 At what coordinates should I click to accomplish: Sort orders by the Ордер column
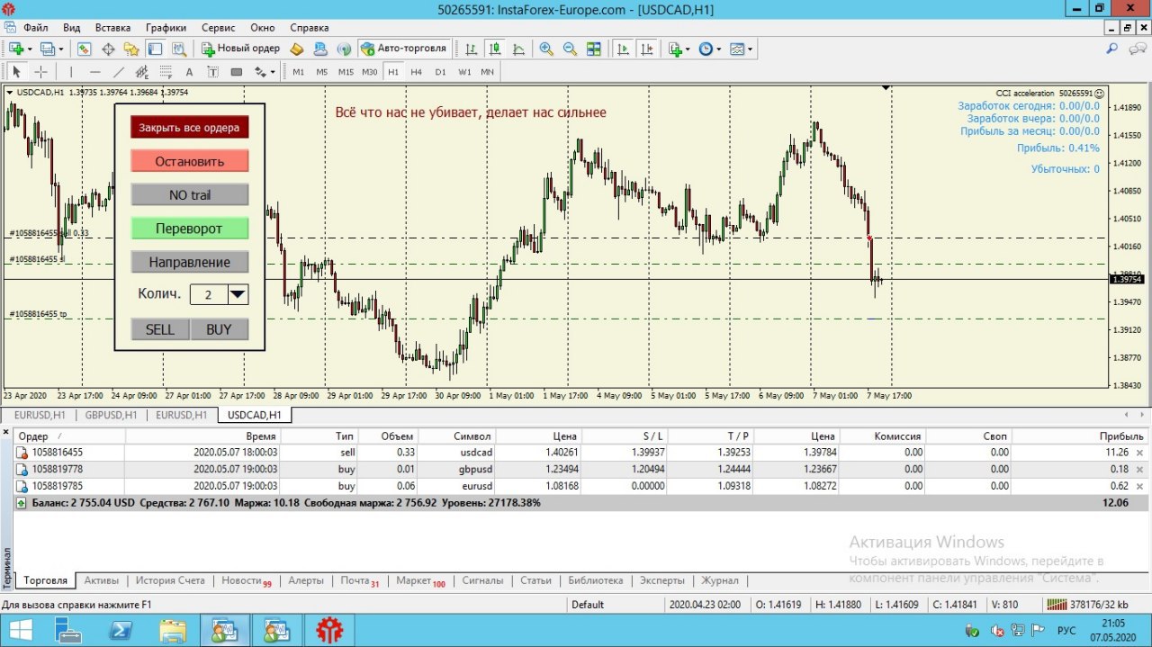(69, 436)
